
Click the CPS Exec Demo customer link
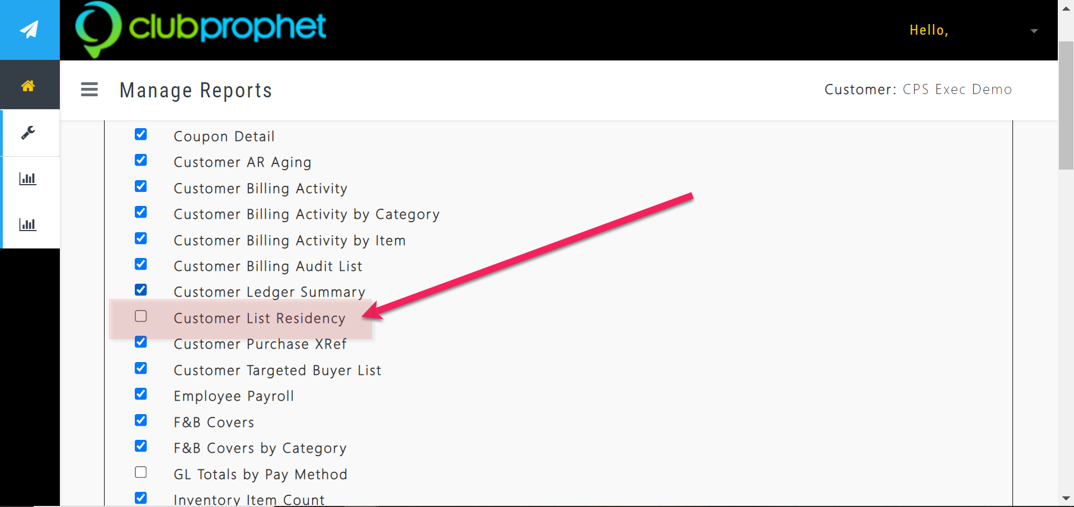pyautogui.click(x=957, y=90)
